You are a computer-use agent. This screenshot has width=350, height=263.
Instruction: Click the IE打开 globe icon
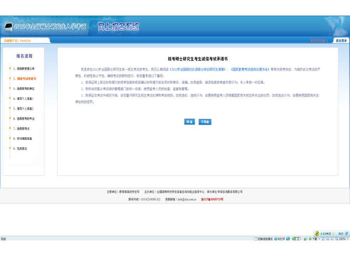coord(276,239)
